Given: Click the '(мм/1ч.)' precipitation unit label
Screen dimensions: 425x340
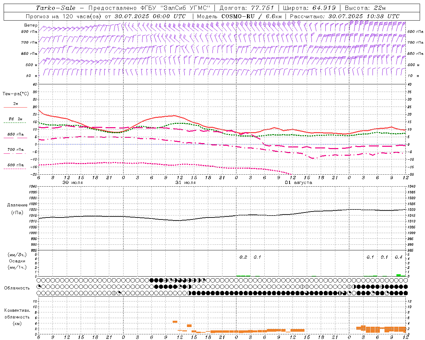Looking at the screenshot, I should click(17, 267).
